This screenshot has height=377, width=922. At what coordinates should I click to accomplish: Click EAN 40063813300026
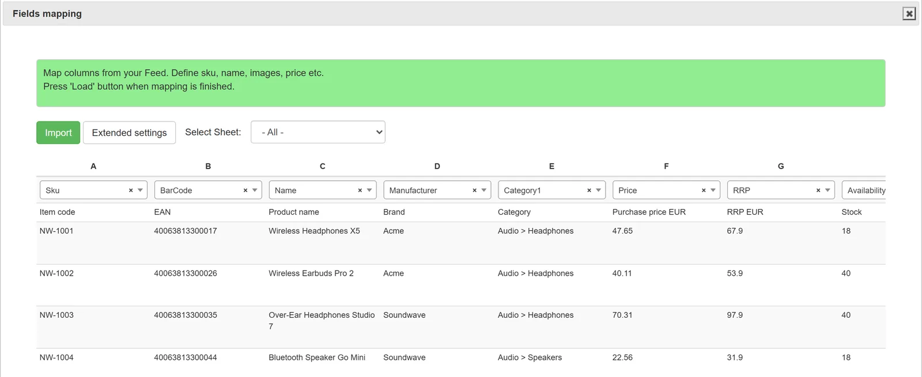coord(186,273)
